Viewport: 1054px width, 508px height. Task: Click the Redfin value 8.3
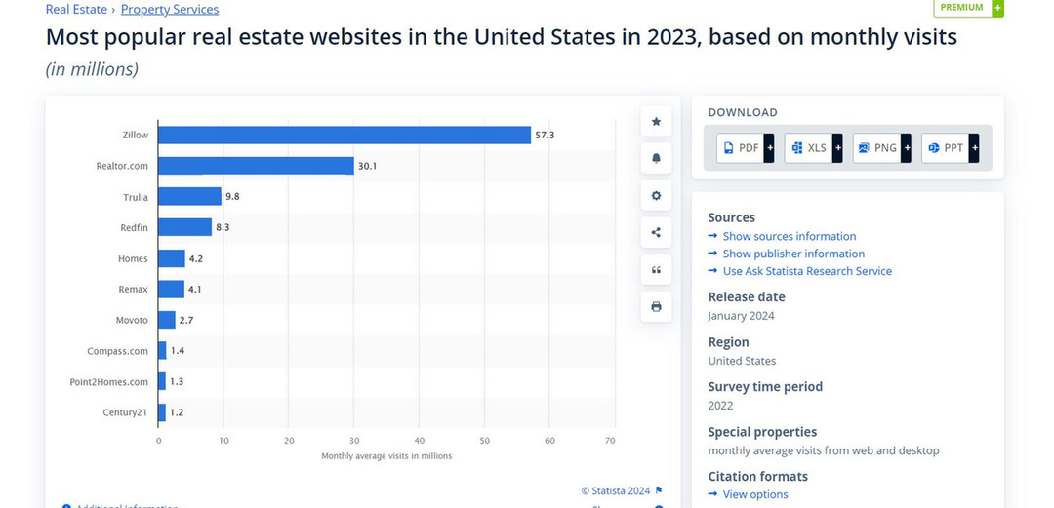pos(223,228)
